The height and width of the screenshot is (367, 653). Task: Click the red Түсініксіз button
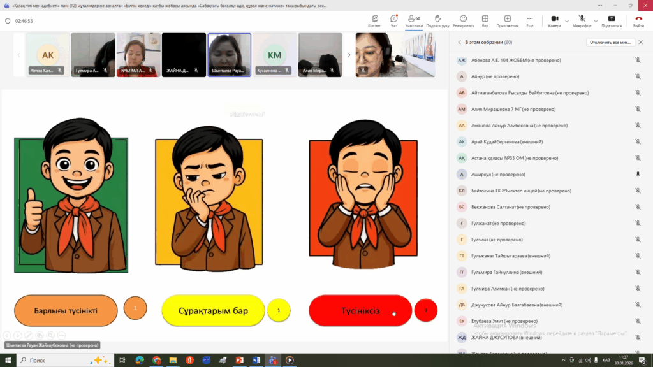[x=360, y=311]
